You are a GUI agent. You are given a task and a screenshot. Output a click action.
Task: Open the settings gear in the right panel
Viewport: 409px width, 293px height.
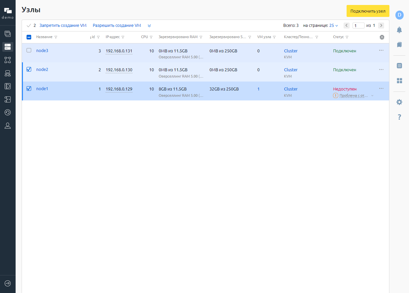[x=399, y=102]
